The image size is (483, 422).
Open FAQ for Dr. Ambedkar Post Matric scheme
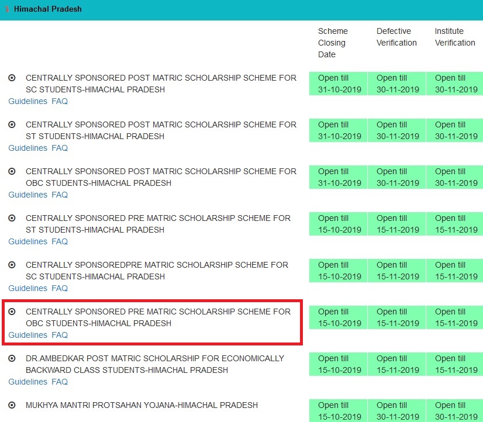(x=60, y=382)
